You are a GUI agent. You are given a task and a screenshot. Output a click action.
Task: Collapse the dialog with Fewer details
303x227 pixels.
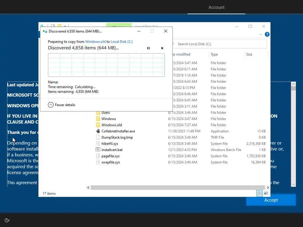pyautogui.click(x=62, y=105)
